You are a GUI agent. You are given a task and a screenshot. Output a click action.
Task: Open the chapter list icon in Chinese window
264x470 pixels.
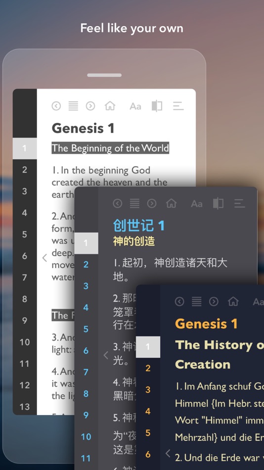[x=134, y=203]
